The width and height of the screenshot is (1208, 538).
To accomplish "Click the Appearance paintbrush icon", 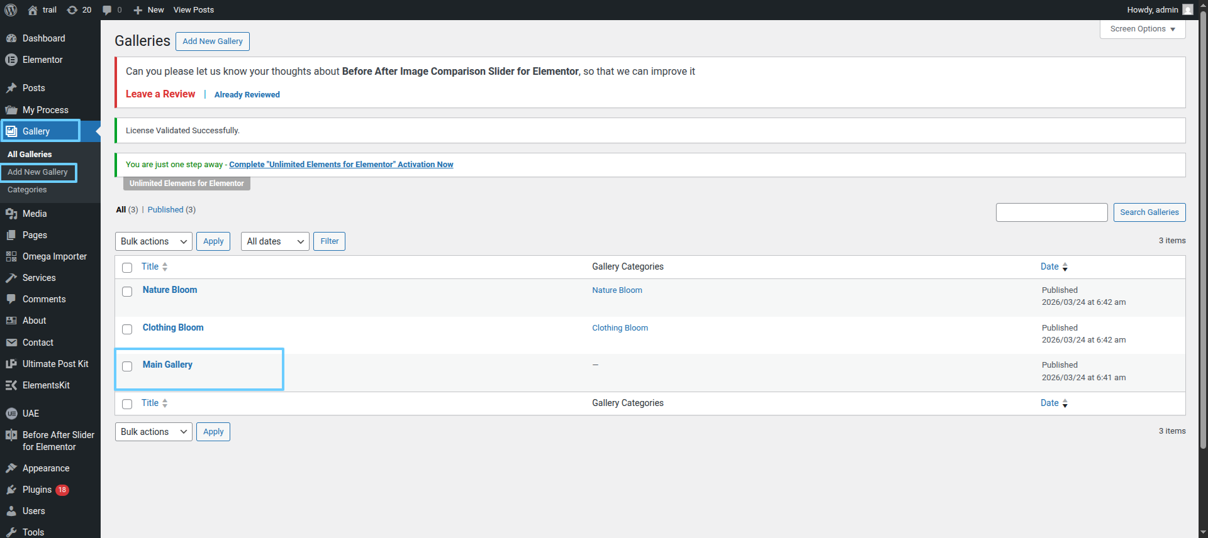I will click(x=11, y=468).
